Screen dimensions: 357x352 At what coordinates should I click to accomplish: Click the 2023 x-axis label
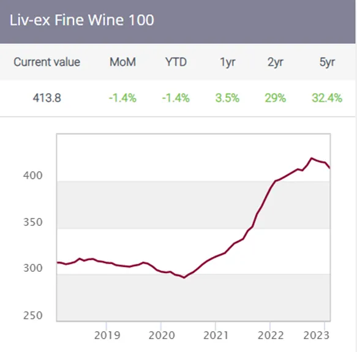(316, 335)
